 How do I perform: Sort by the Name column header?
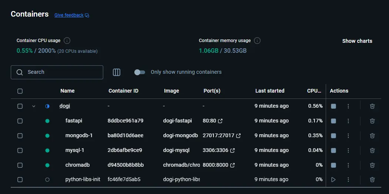[67, 91]
